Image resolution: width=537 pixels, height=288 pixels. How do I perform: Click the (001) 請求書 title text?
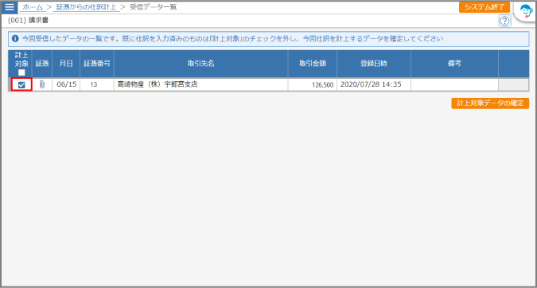(x=28, y=21)
